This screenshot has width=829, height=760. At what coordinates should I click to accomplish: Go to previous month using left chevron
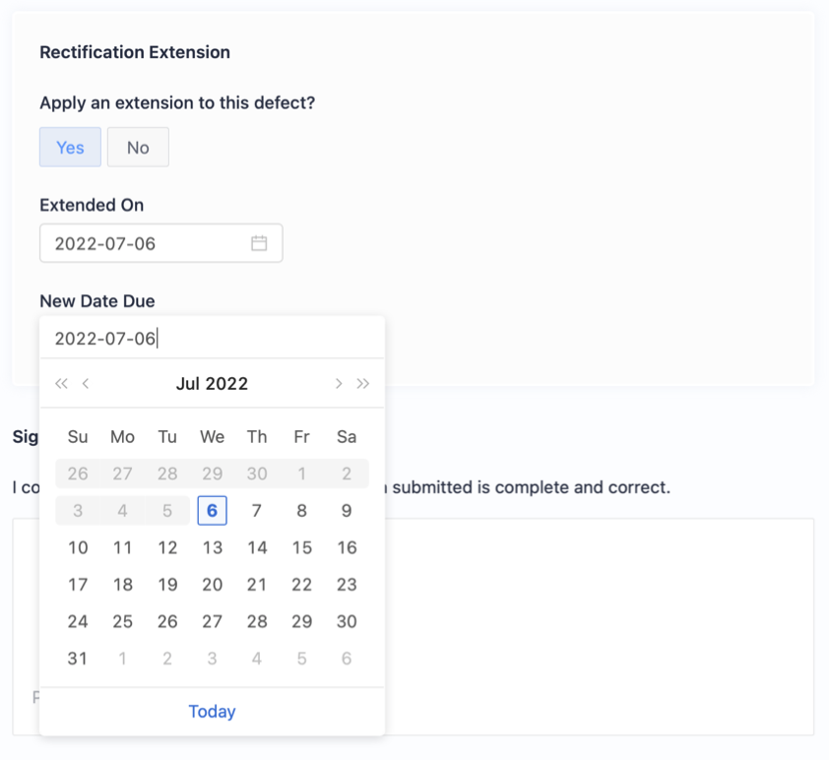click(86, 384)
